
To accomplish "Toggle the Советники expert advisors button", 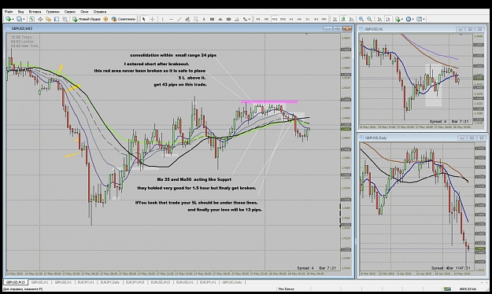I will point(124,19).
